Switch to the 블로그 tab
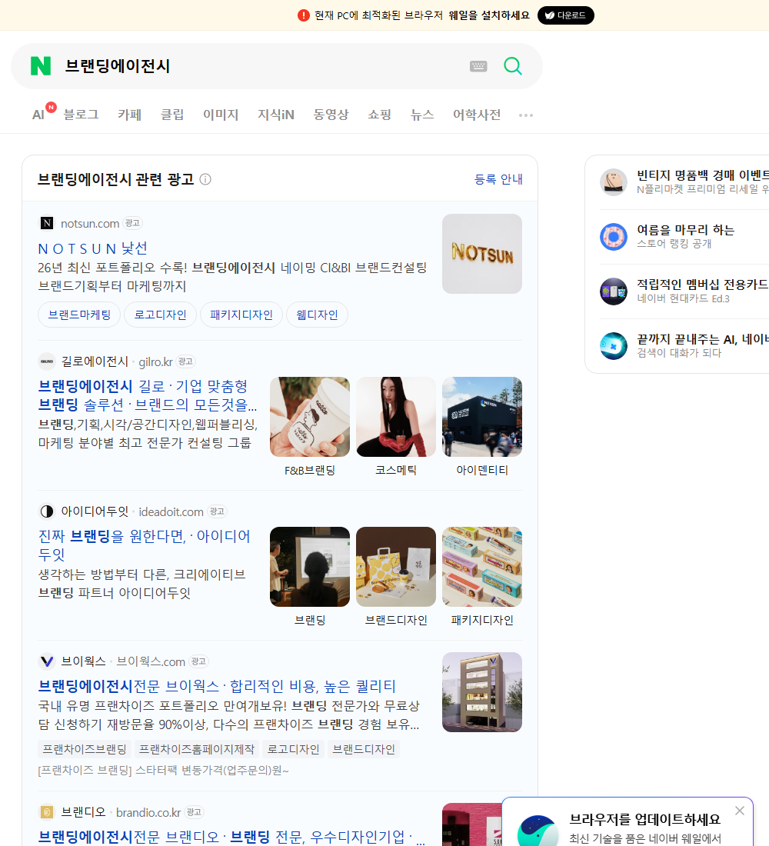The width and height of the screenshot is (769, 846). click(81, 115)
